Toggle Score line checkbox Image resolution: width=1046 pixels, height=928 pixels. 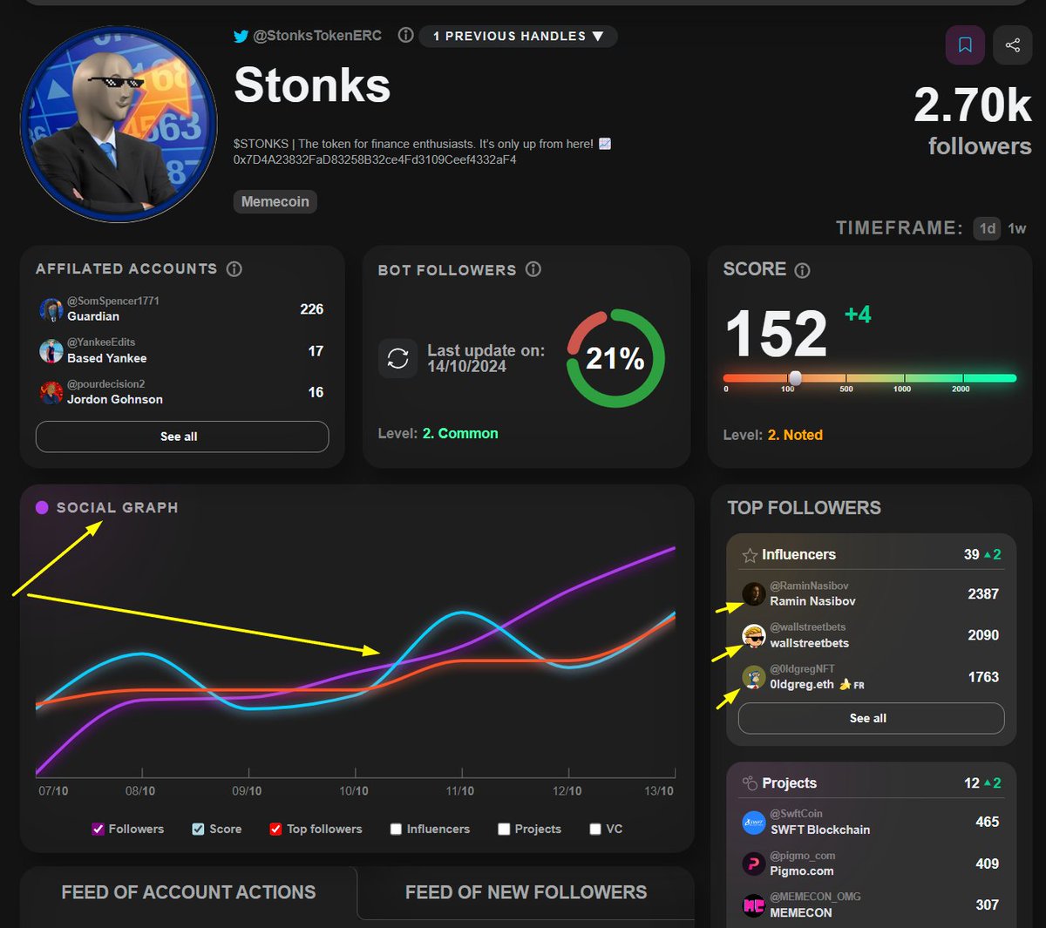click(199, 829)
